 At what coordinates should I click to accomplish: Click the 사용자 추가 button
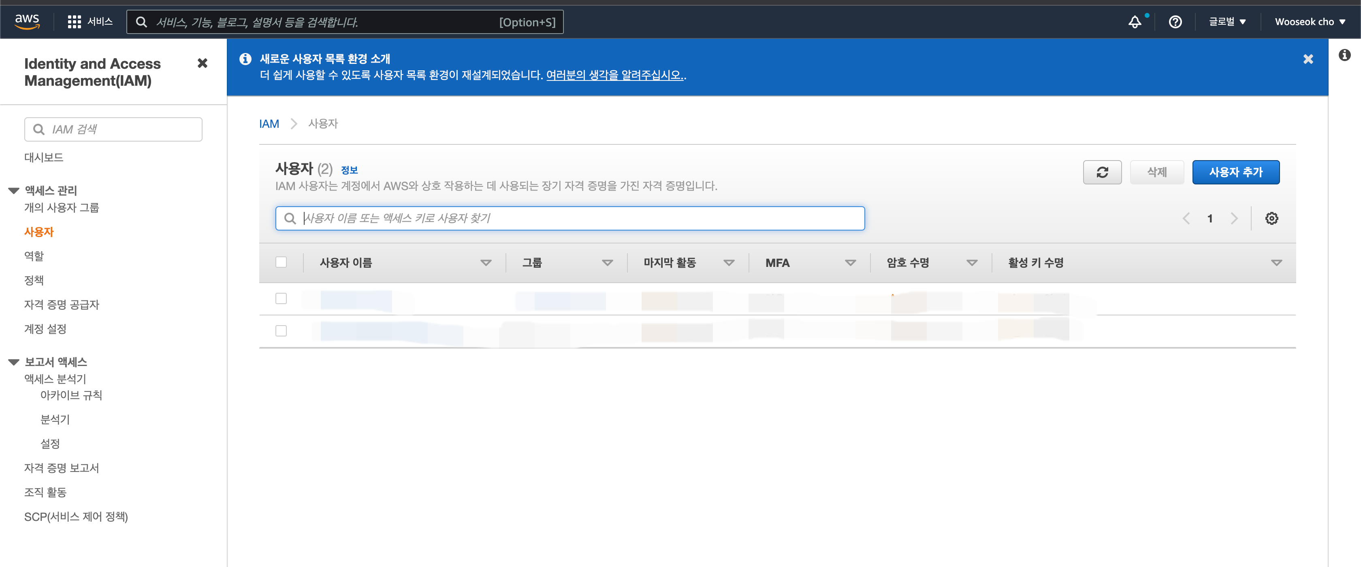coord(1235,172)
